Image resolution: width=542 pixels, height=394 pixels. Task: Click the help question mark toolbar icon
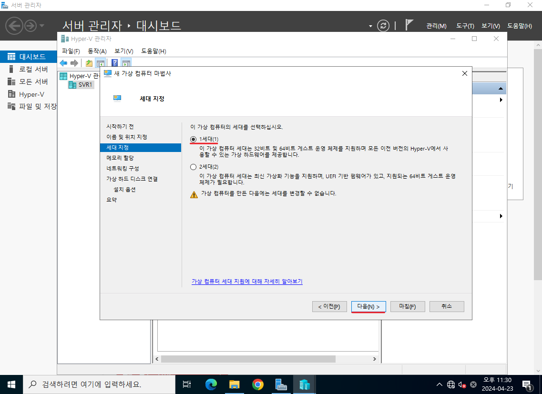pyautogui.click(x=115, y=63)
